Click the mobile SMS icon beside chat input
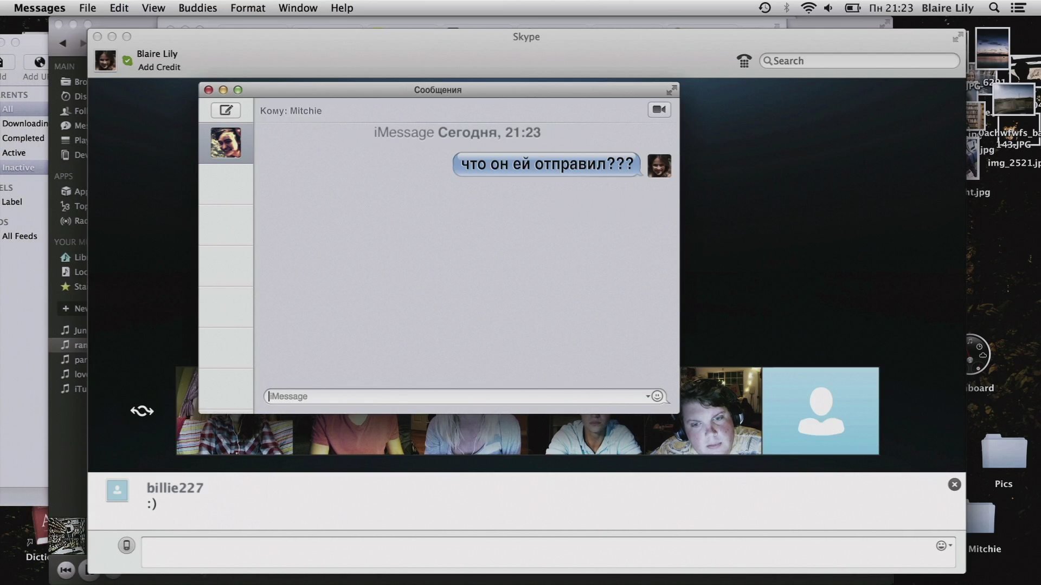The width and height of the screenshot is (1041, 585). tap(126, 545)
